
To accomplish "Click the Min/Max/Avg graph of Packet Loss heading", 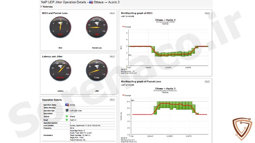I will (141, 81).
